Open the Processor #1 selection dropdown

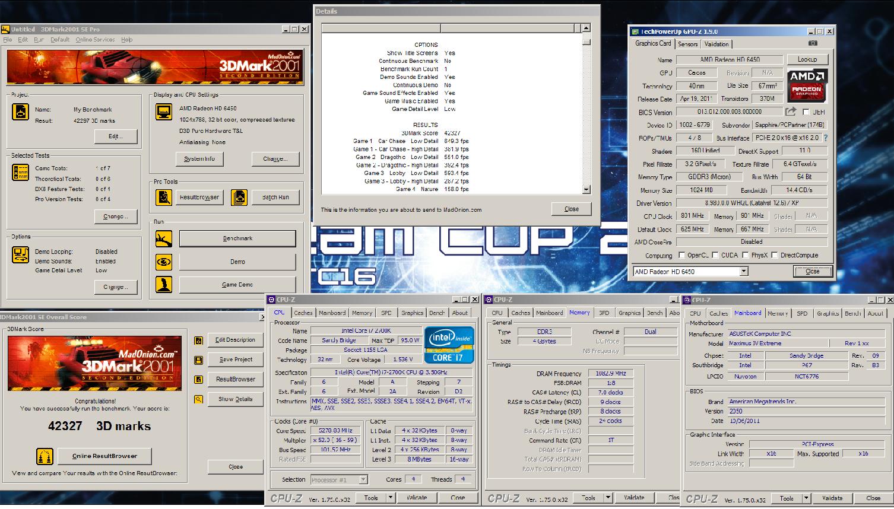point(363,479)
